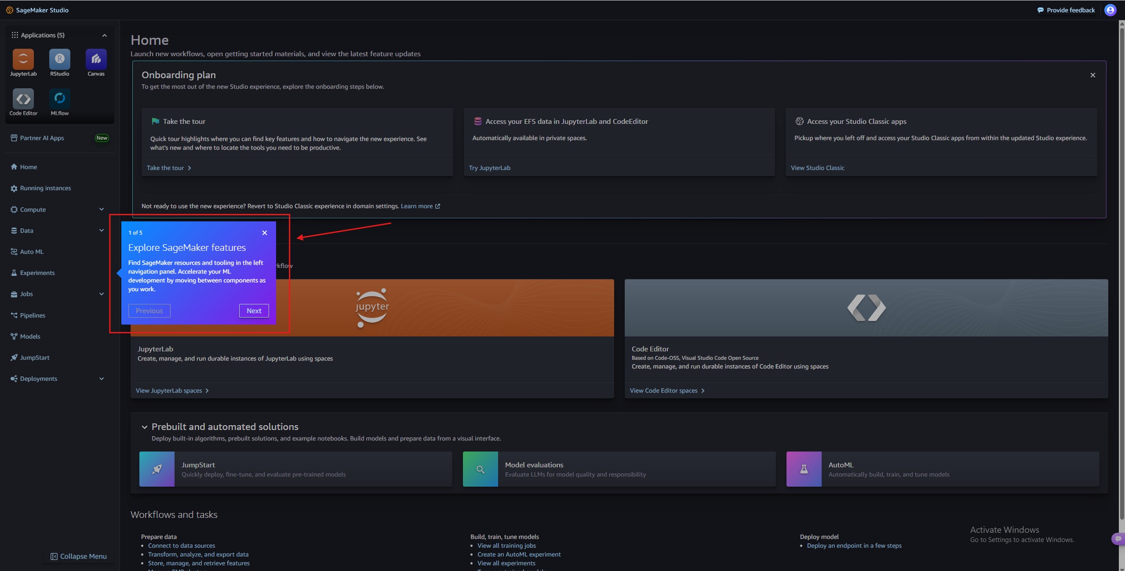Click the Model evaluations magnifier icon

pyautogui.click(x=481, y=469)
